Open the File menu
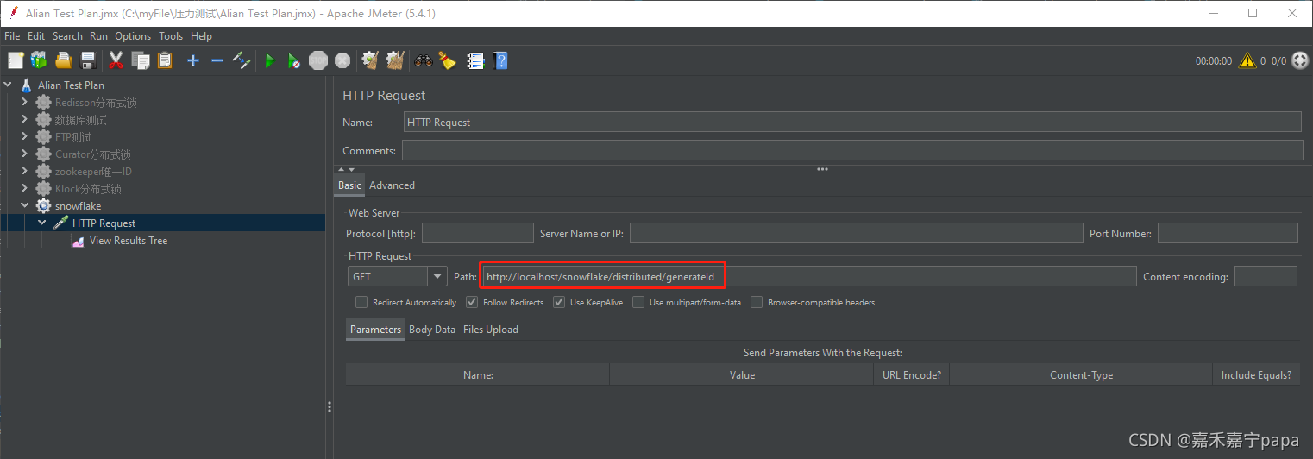1313x459 pixels. point(12,36)
